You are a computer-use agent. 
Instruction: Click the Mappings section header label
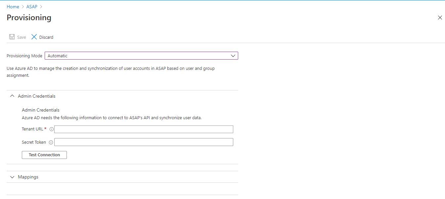28,177
